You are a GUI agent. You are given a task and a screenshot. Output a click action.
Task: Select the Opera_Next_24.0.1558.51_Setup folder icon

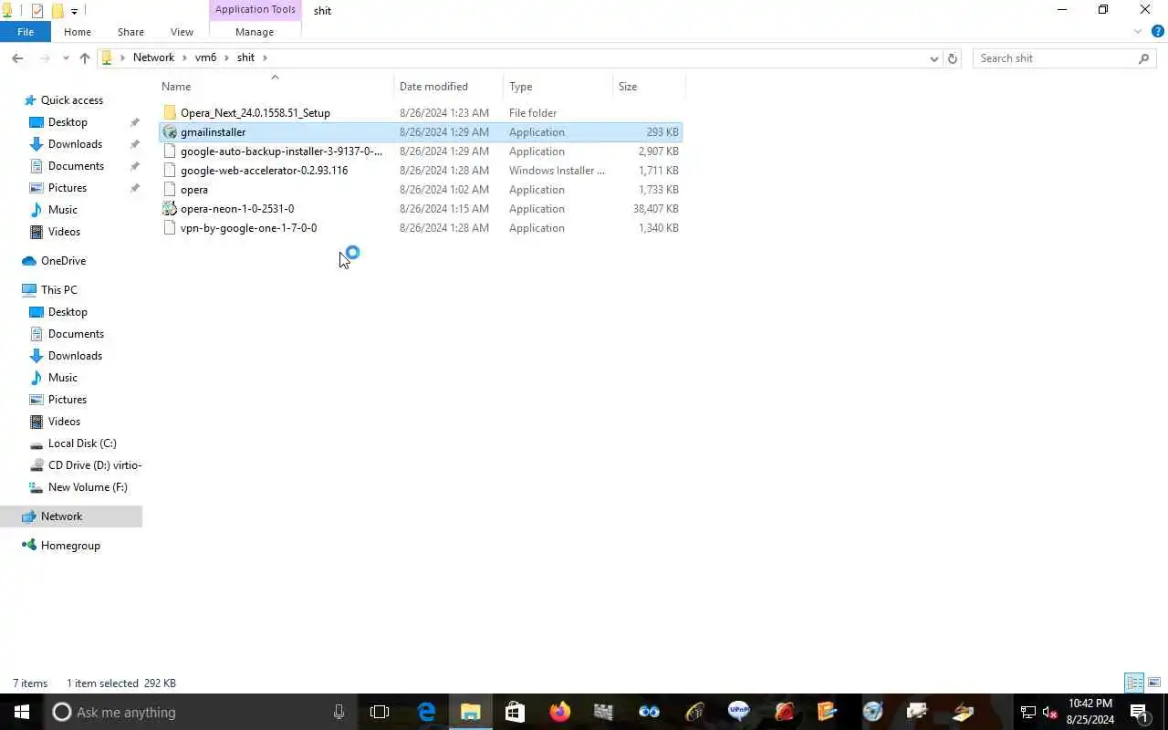[170, 113]
